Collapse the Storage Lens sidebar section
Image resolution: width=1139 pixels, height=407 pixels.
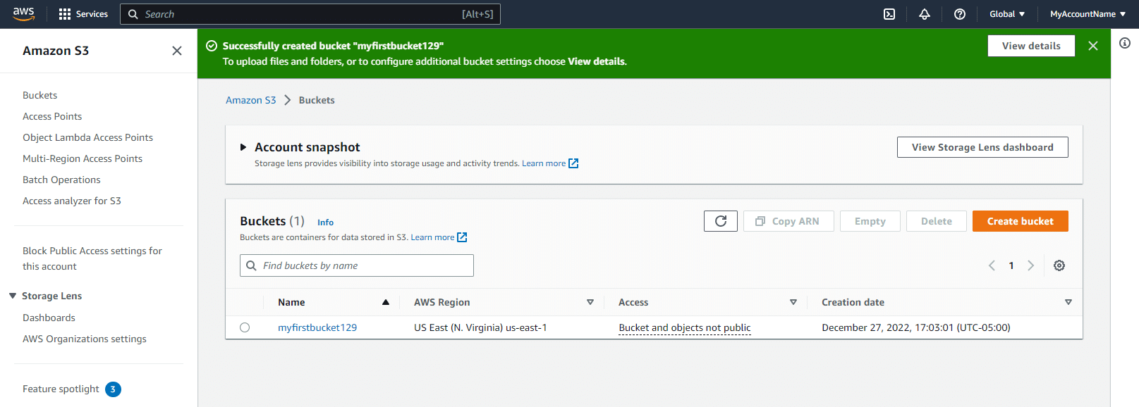(13, 296)
